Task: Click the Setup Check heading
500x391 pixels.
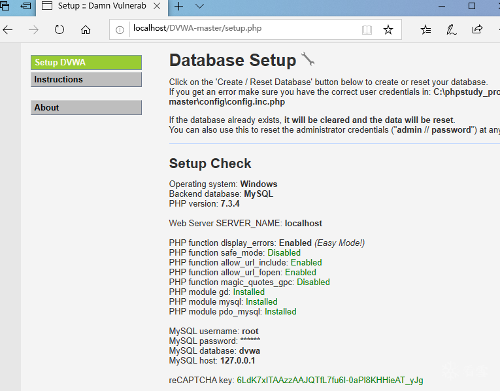Action: click(210, 163)
